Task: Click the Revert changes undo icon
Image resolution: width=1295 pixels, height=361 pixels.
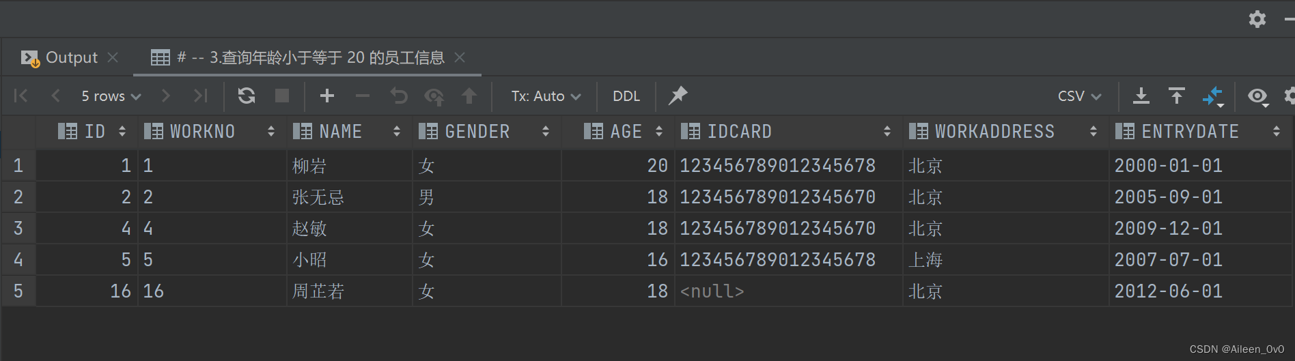Action: click(399, 96)
